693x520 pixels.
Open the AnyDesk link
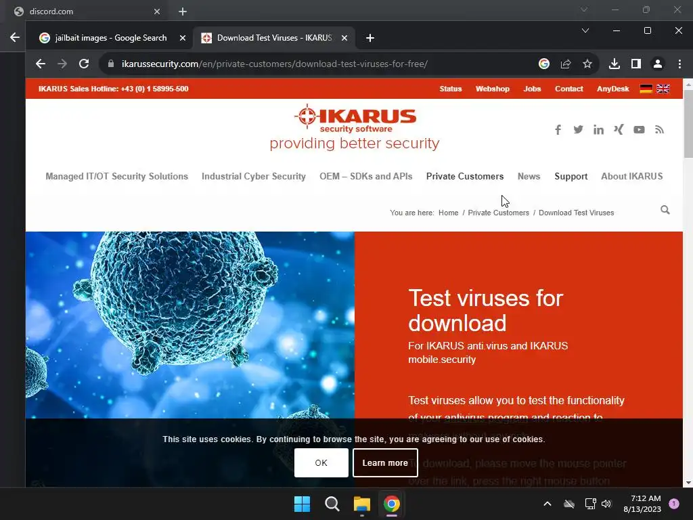(612, 89)
